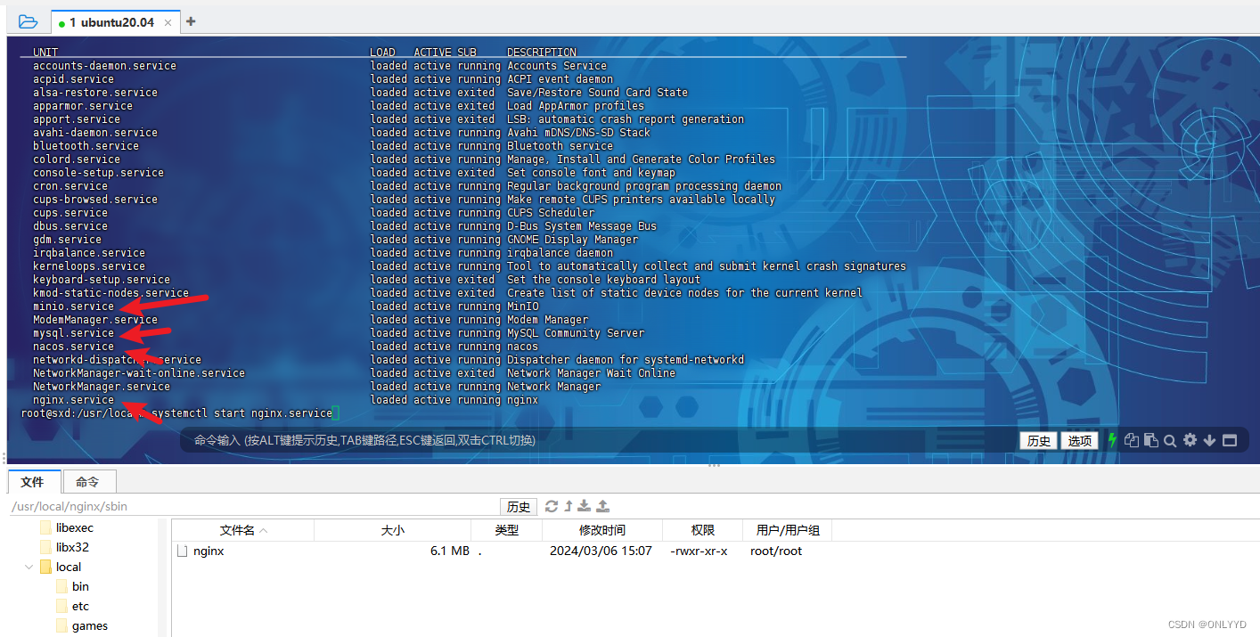Click the down arrow scroll-to-bottom icon
Viewport: 1260px width, 637px height.
(1209, 440)
